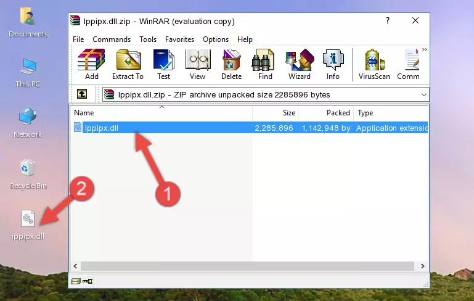Open the Help menu
This screenshot has width=474, height=301.
(245, 39)
